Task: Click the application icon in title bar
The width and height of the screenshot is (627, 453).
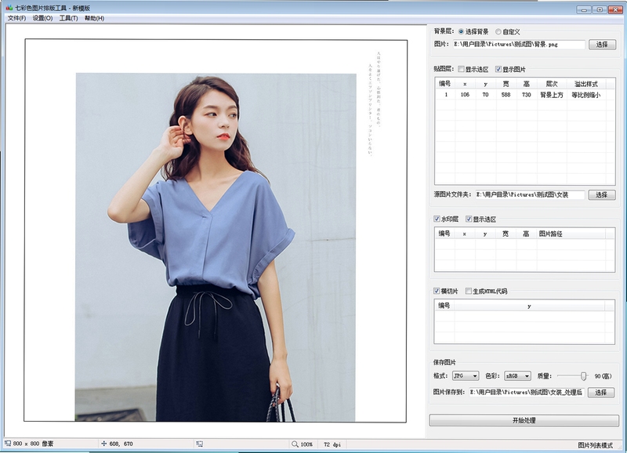Action: point(9,8)
